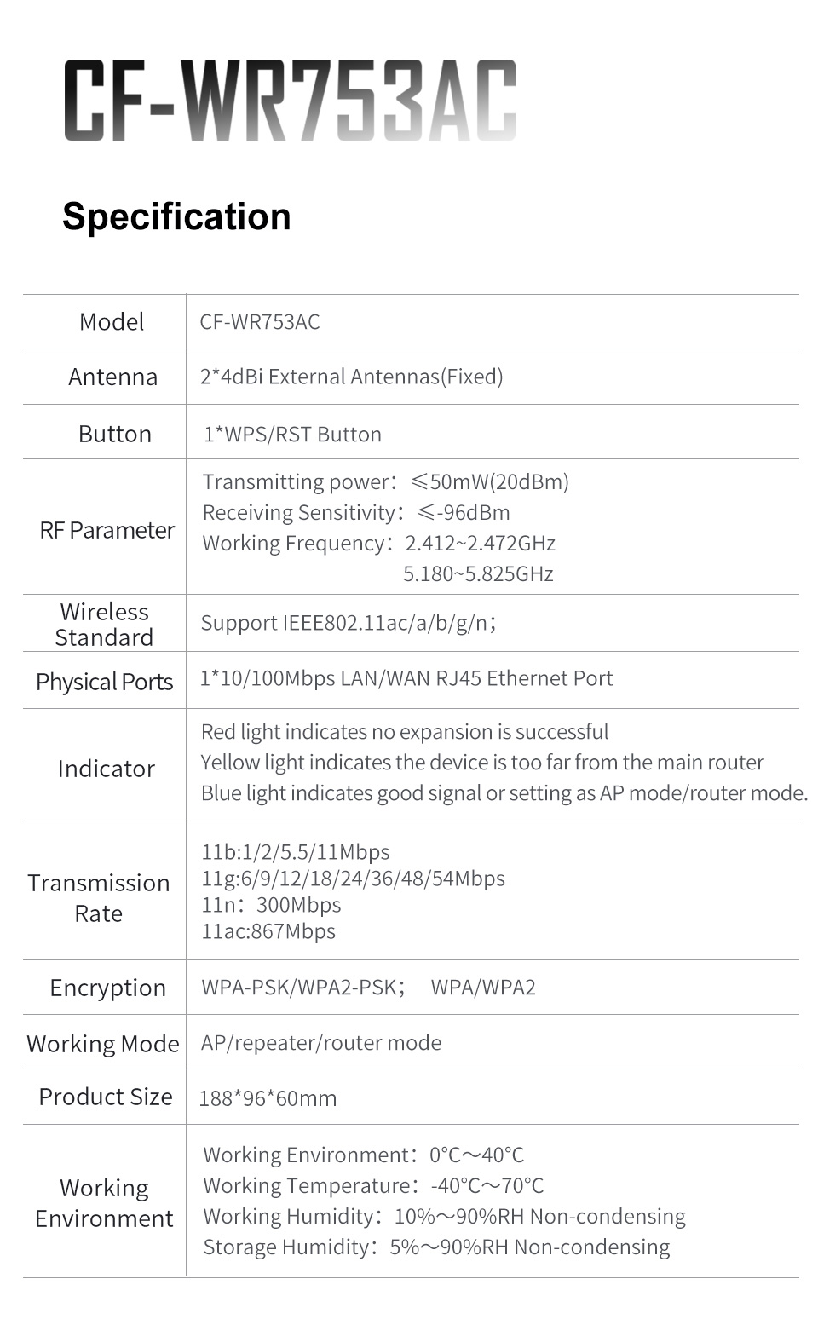Viewport: 818px width, 1325px height.
Task: Click the Red light indicator description
Action: [405, 732]
